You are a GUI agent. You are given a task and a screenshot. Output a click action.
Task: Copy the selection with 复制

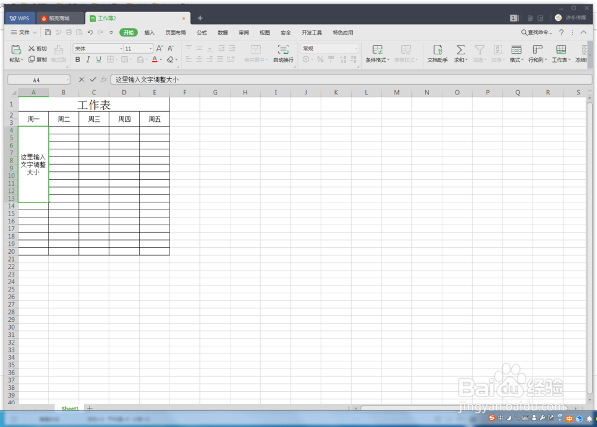(x=37, y=60)
